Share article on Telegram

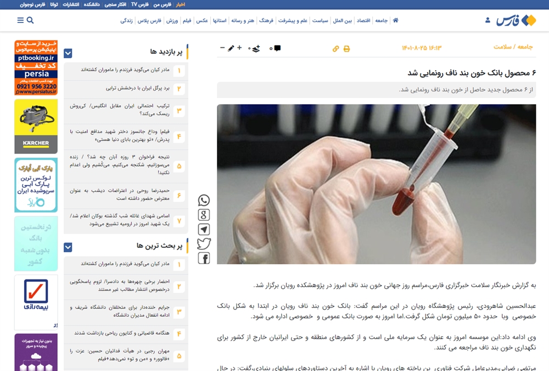(204, 229)
